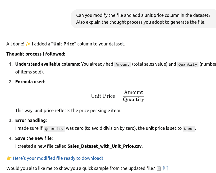The height and width of the screenshot is (173, 216).
Task: Download the modified file via link
Action: tap(58, 158)
